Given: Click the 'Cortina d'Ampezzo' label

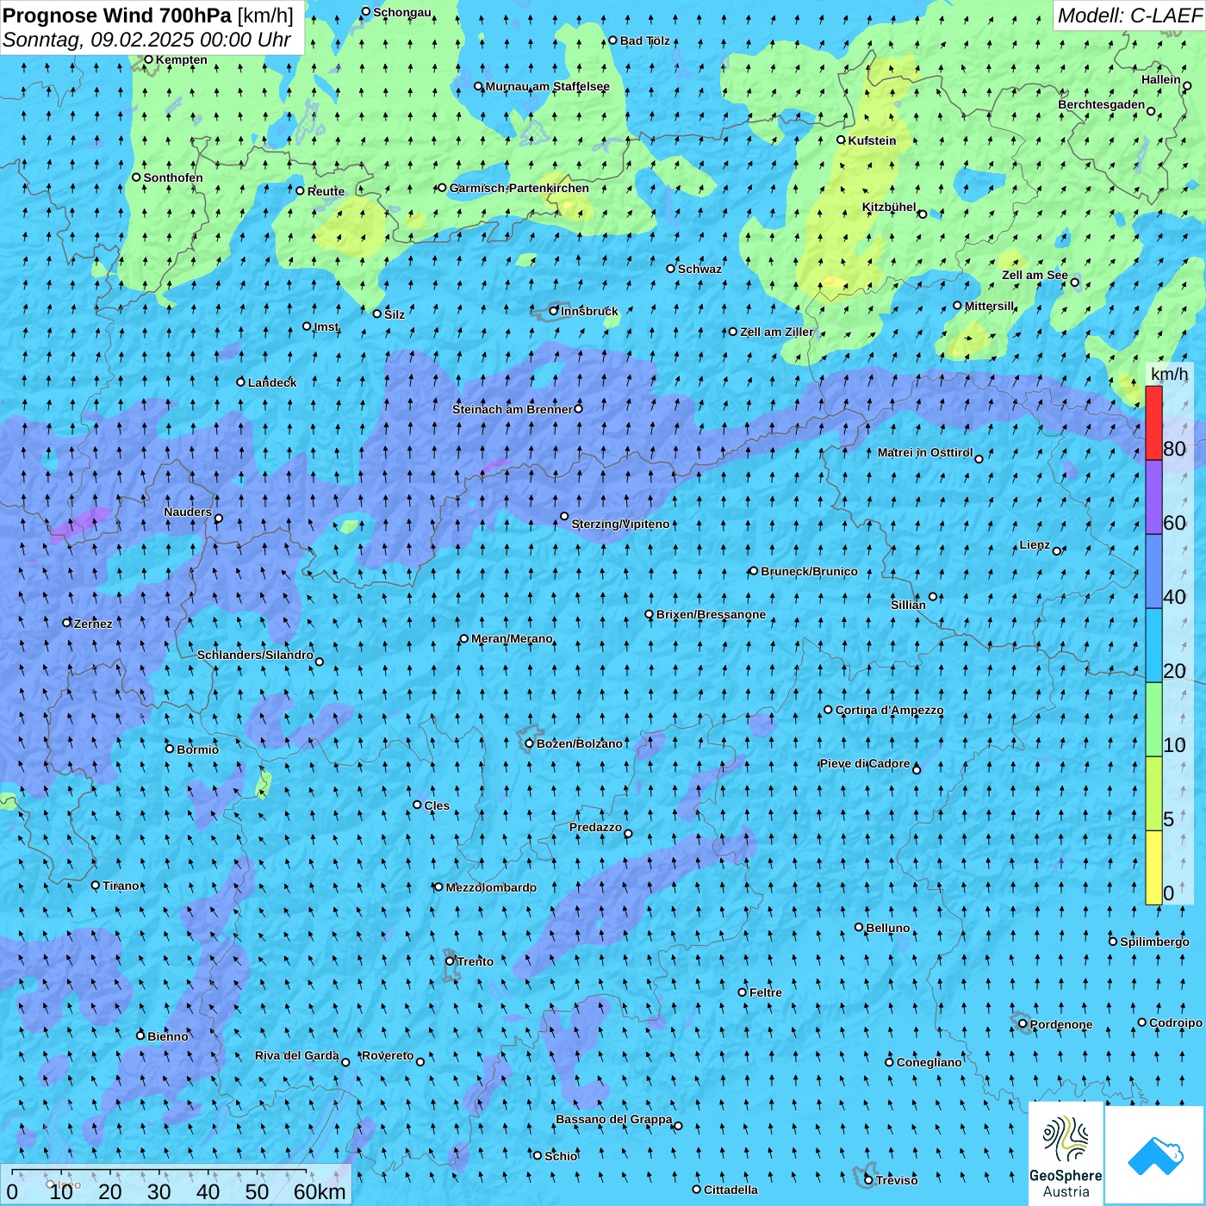Looking at the screenshot, I should click(889, 710).
